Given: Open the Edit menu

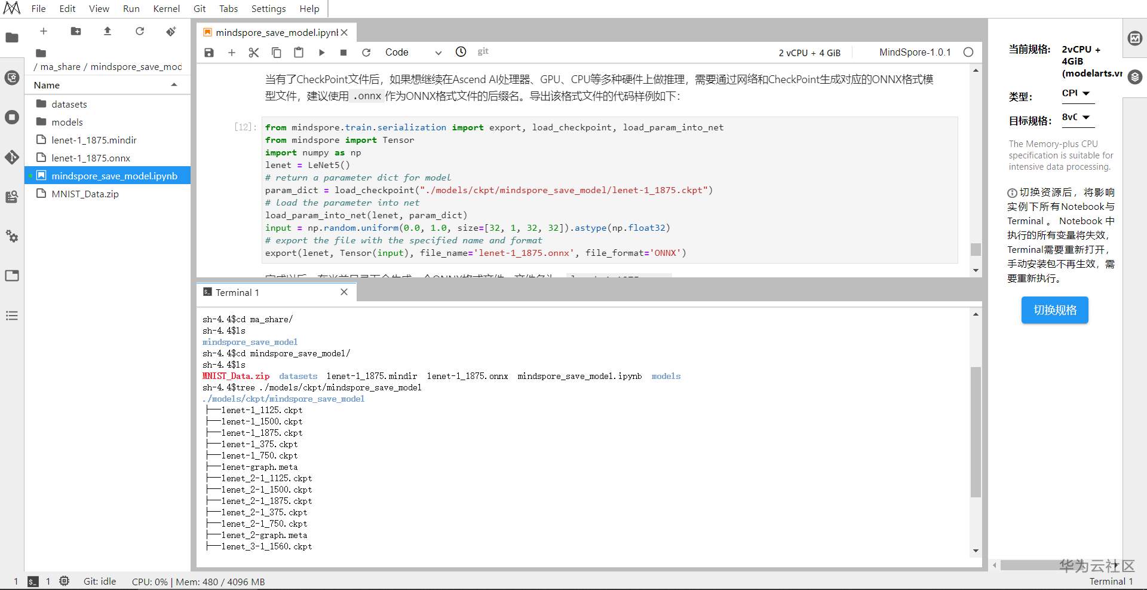Looking at the screenshot, I should click(x=68, y=8).
